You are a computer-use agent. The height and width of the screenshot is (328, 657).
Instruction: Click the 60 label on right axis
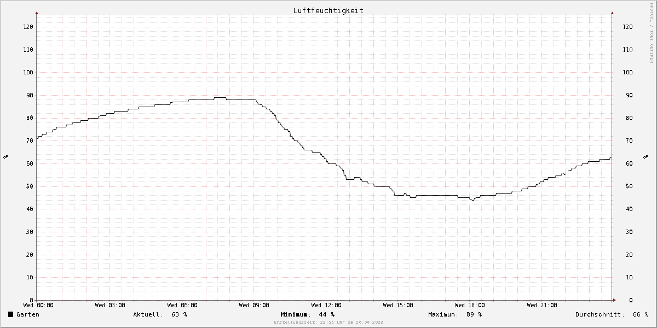click(x=630, y=163)
